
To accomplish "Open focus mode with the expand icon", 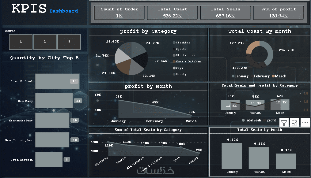I will [294, 123].
